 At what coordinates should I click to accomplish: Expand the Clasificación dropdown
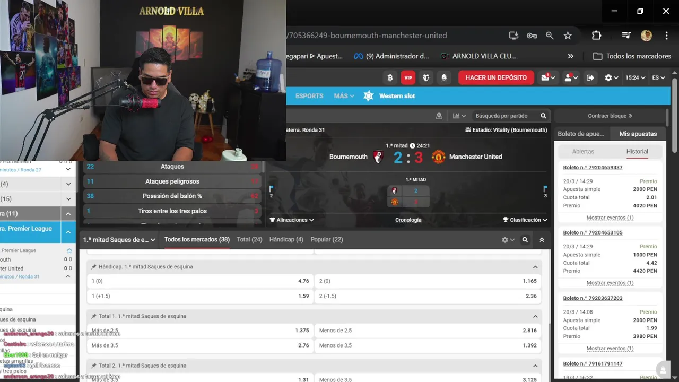(x=525, y=220)
